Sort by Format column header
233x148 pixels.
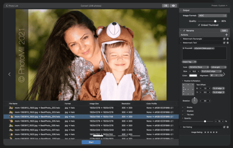tap(68, 103)
